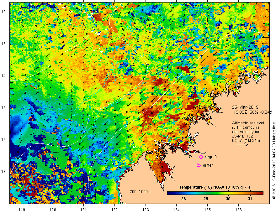Click the 31 value on colorbar scale
The width and height of the screenshot is (276, 213).
click(x=250, y=199)
